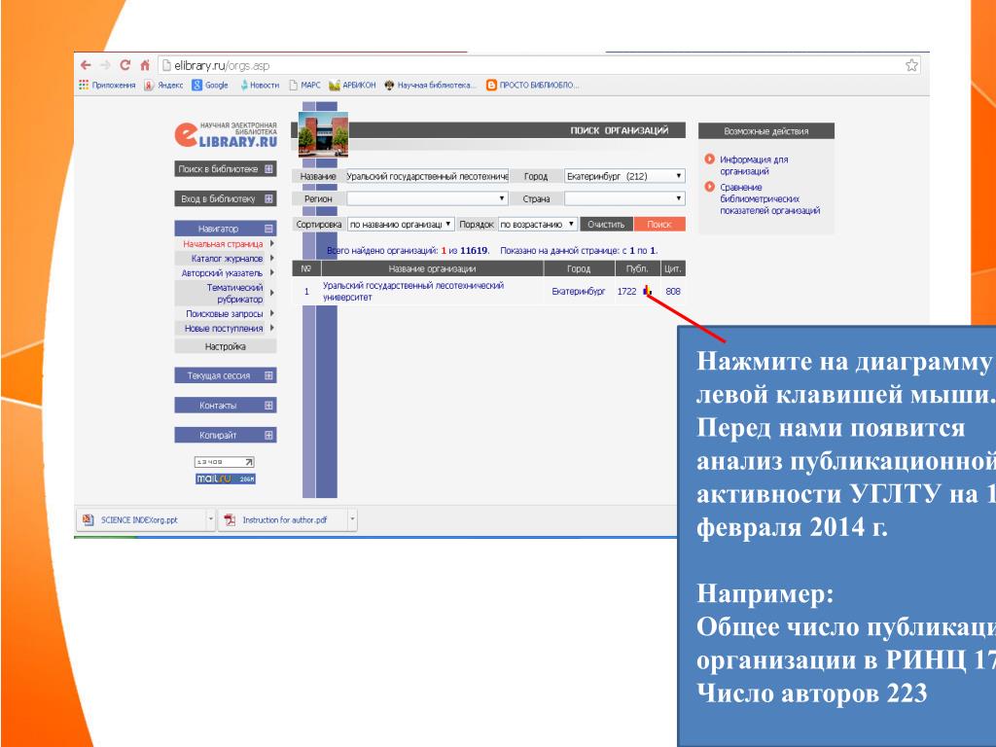996x747 pixels.
Task: Click the Екатеринбург city cell
Action: [578, 291]
